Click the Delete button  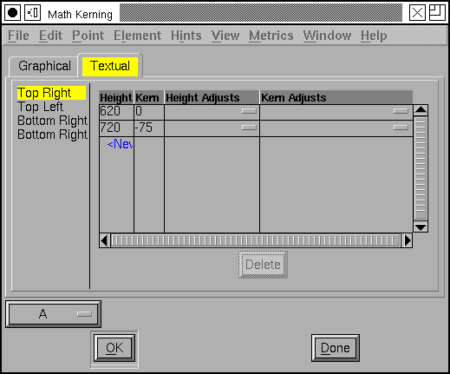coord(263,265)
